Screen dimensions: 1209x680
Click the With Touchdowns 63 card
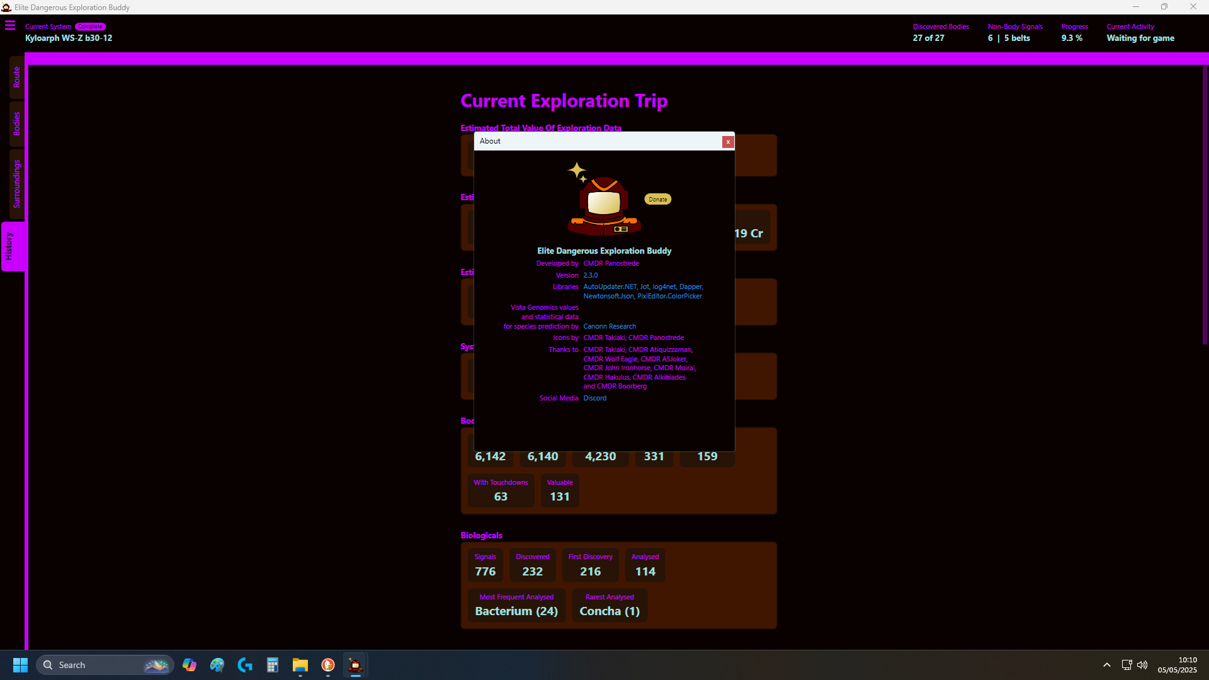[501, 490]
